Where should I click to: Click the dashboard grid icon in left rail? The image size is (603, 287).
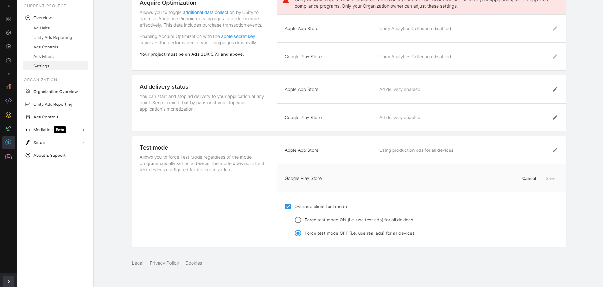pos(9,19)
